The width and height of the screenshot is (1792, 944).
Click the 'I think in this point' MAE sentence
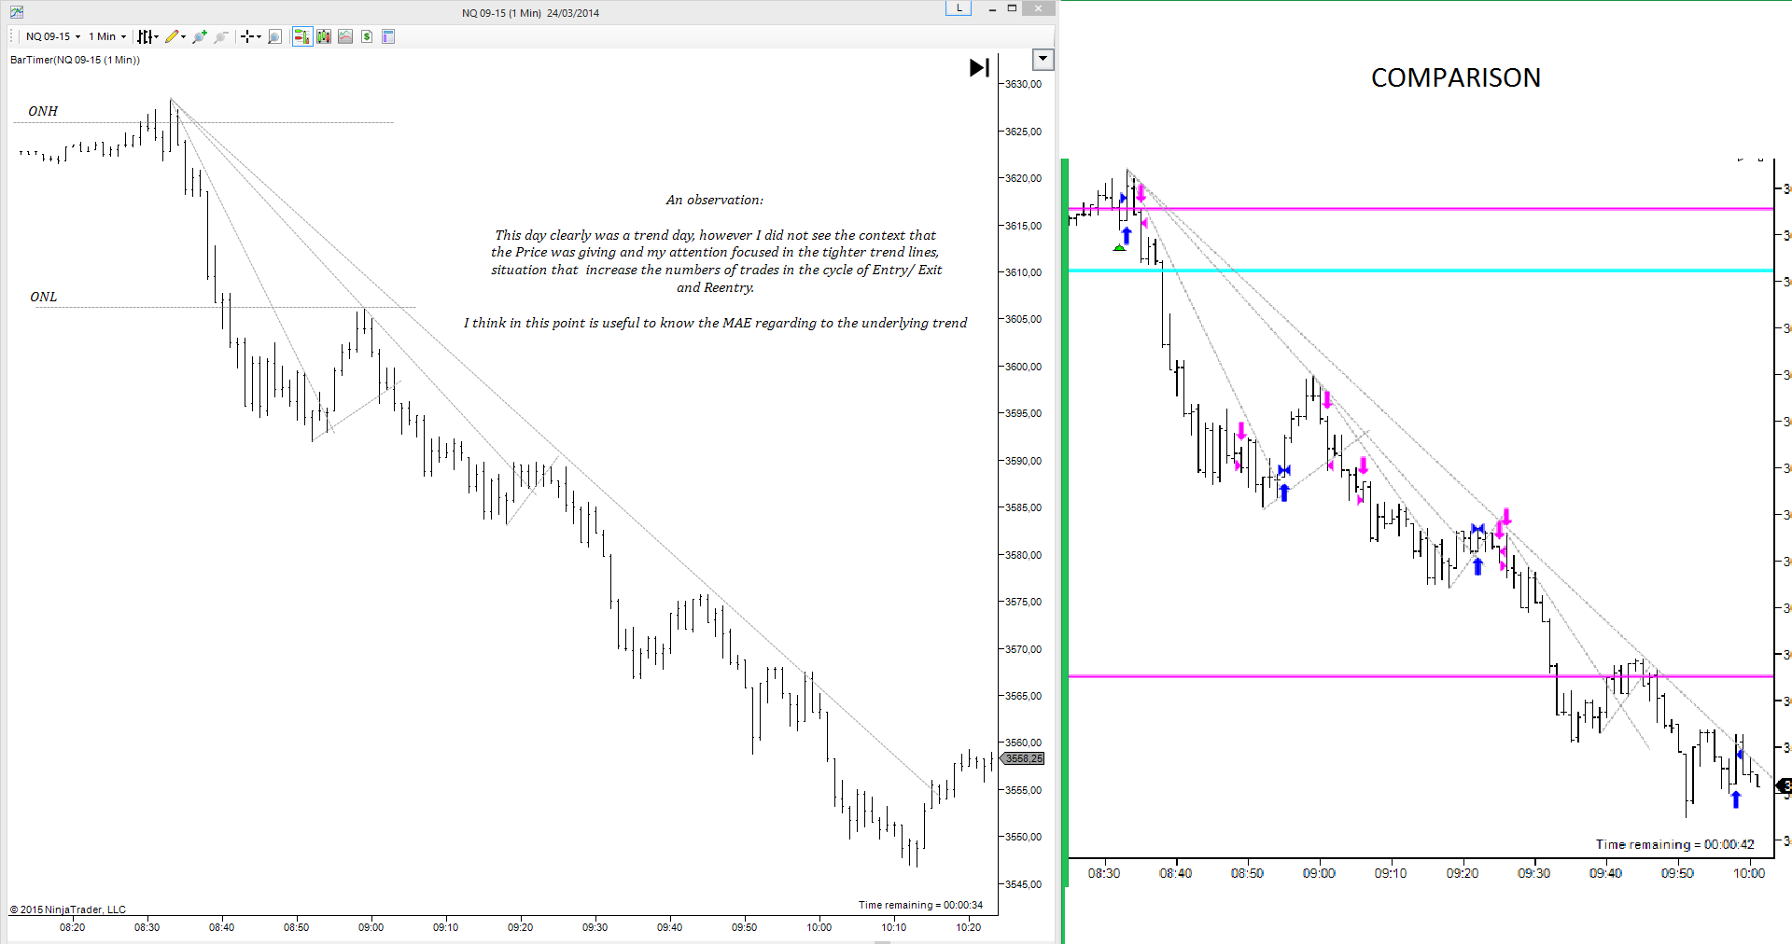point(715,323)
